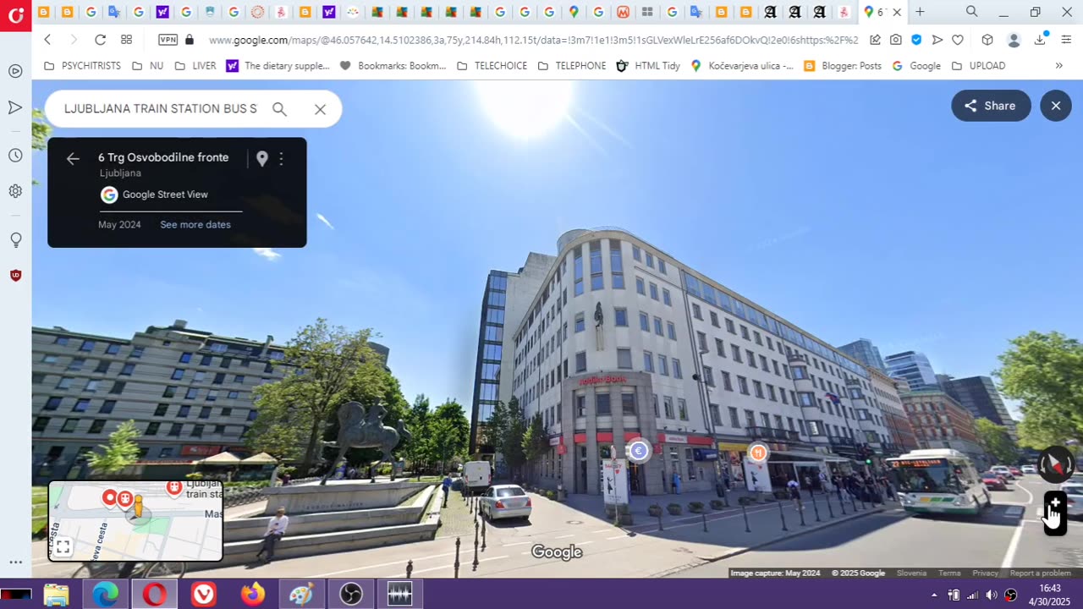Open the Terms link in the footer
The height and width of the screenshot is (609, 1083).
(949, 573)
